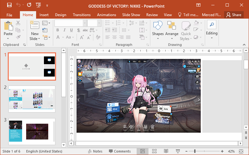The image size is (249, 155).
Task: Open the View tab
Action: [x=168, y=15]
